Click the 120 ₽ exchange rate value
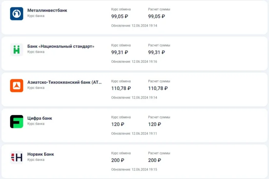The height and width of the screenshot is (179, 269). (x=118, y=124)
